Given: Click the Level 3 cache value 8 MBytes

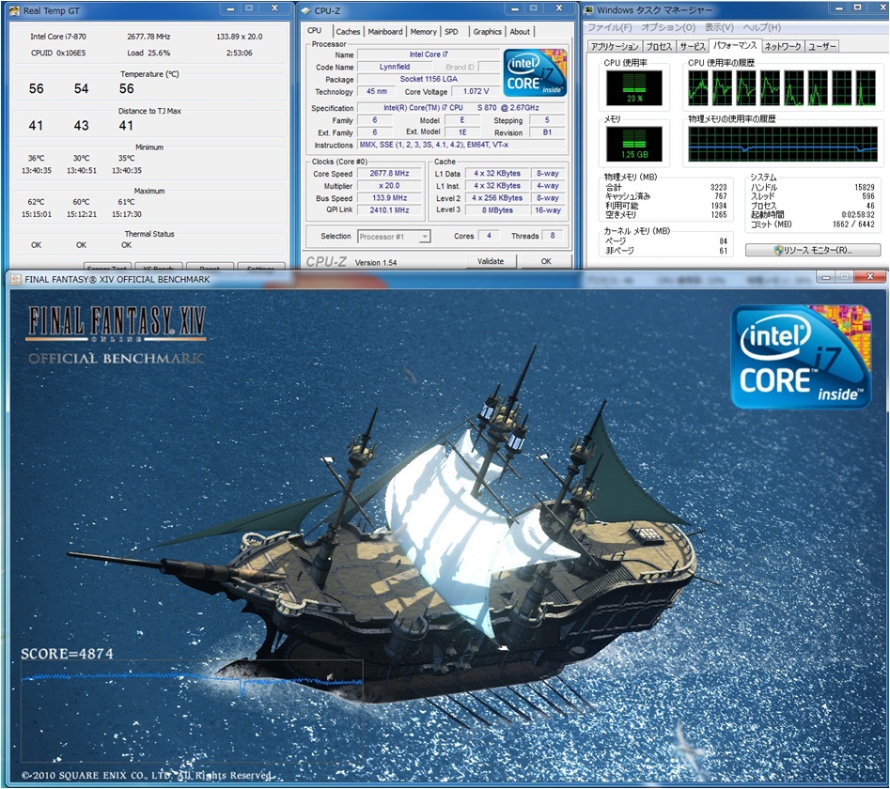Looking at the screenshot, I should coord(497,209).
